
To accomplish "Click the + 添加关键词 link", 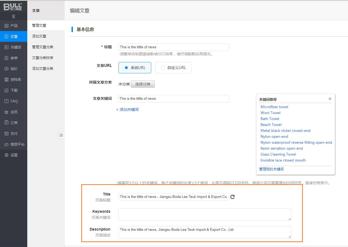I will click(127, 109).
